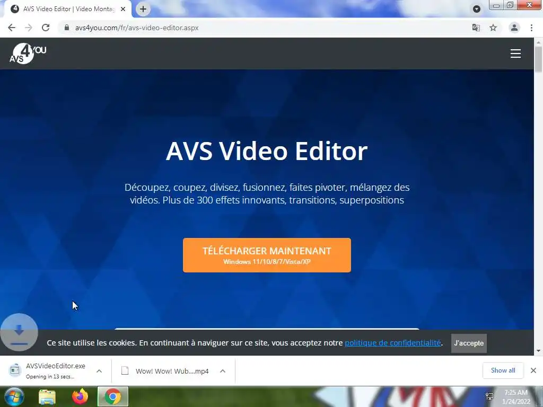Go back to previous page
This screenshot has height=407, width=543.
12,28
